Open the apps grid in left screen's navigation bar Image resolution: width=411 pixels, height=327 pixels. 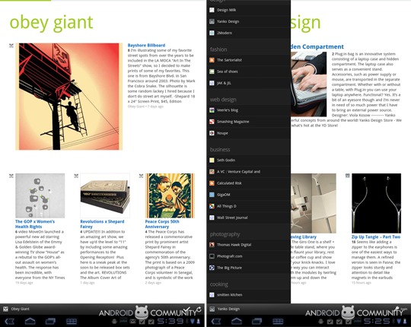point(72,321)
